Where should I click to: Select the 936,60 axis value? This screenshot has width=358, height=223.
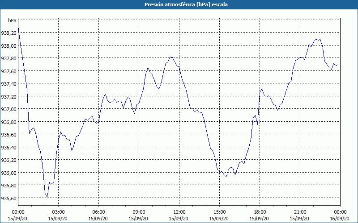coord(9,135)
